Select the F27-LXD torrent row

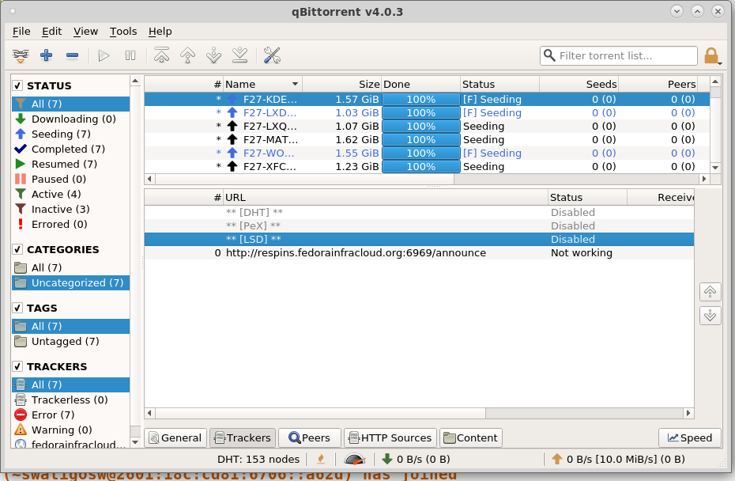[x=427, y=112]
